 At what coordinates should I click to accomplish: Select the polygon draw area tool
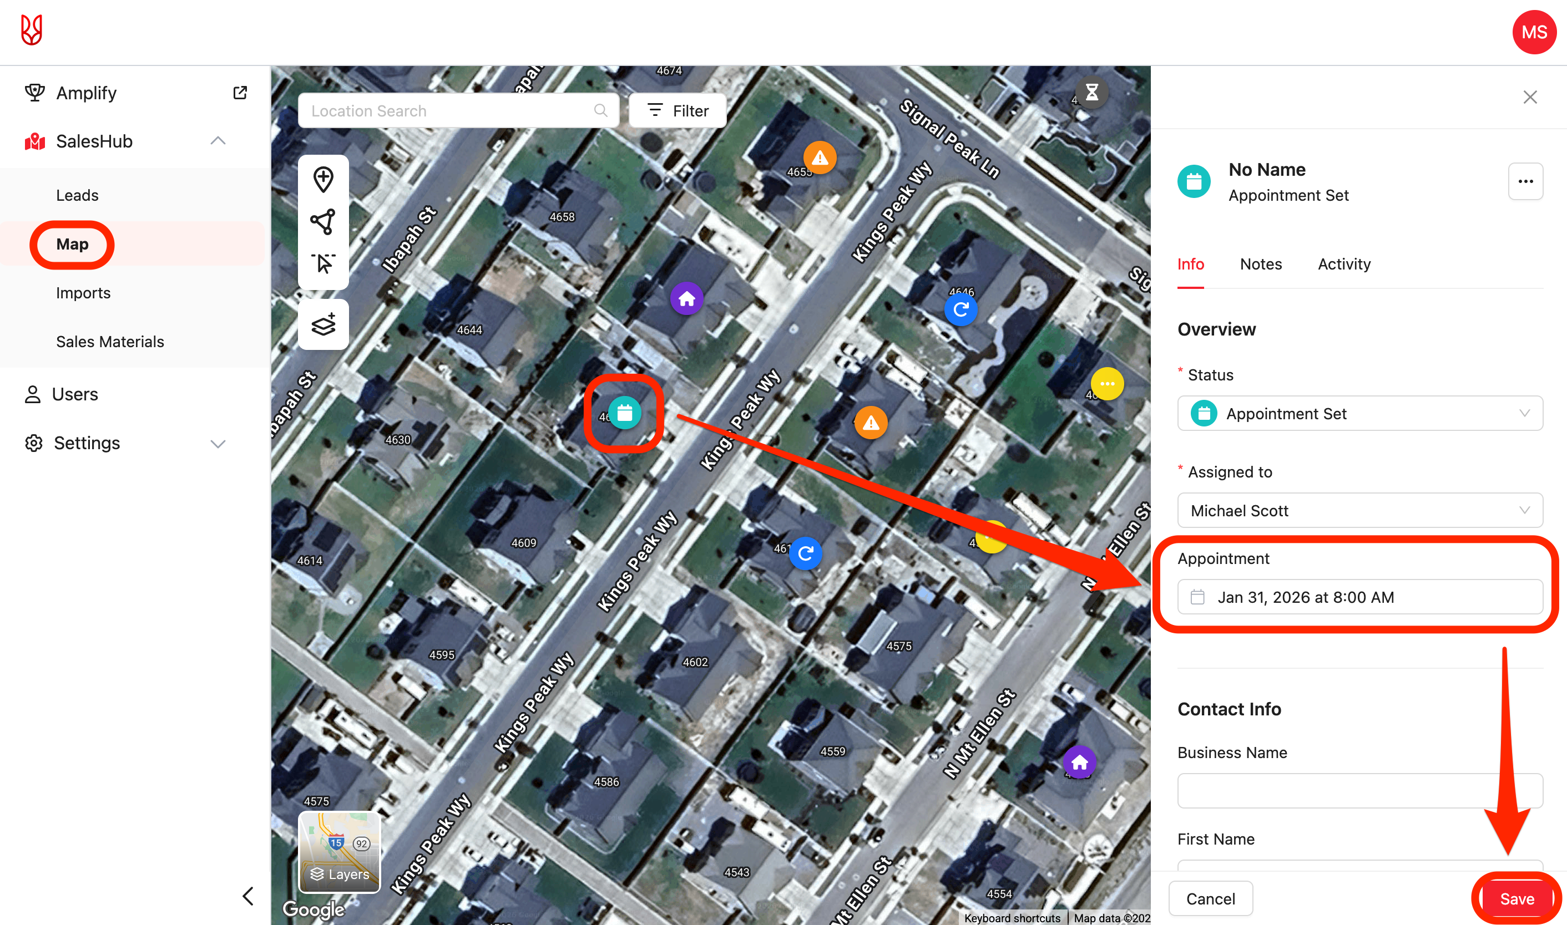[x=323, y=221]
